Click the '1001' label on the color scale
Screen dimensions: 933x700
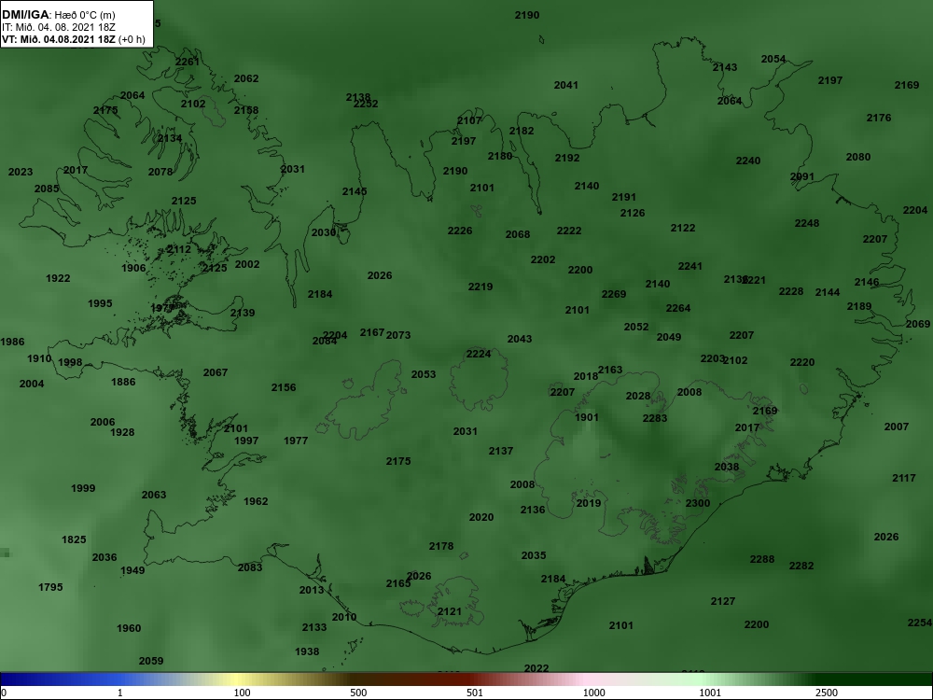point(710,693)
